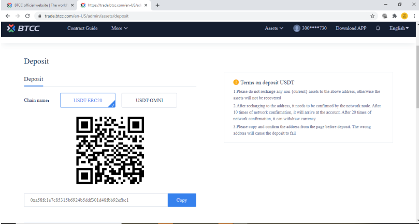Open the Assets dropdown
419x224 pixels.
(274, 28)
